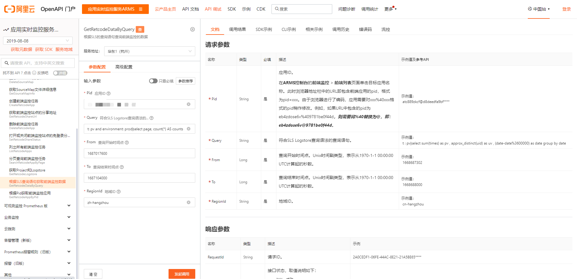Click the trend icon beside 应用实时监控服务 title
The height and width of the screenshot is (279, 577).
[x=6, y=30]
